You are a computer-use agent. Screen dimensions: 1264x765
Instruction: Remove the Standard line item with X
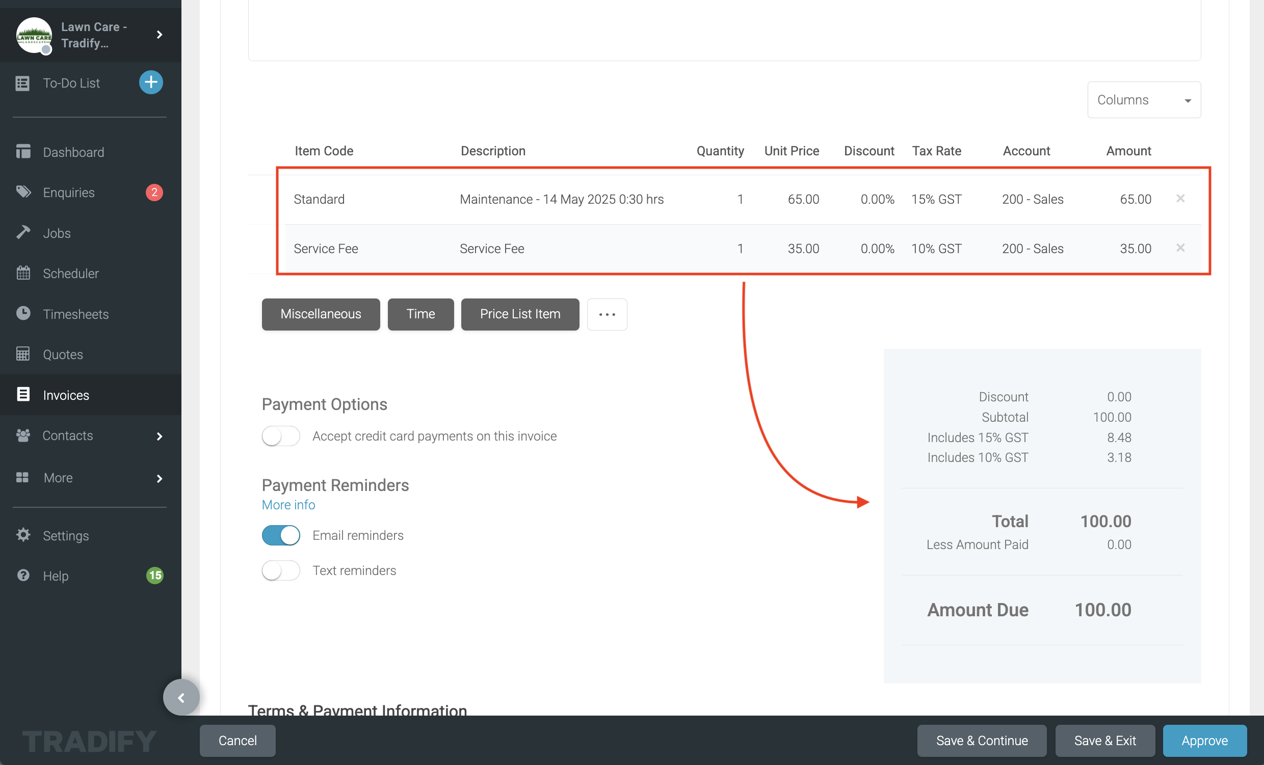tap(1180, 199)
